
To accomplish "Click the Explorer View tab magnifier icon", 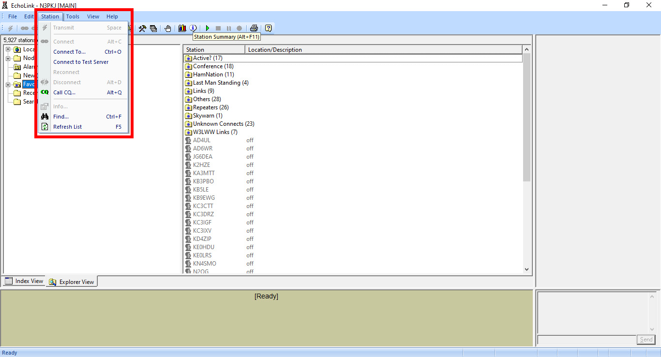I will pos(52,282).
